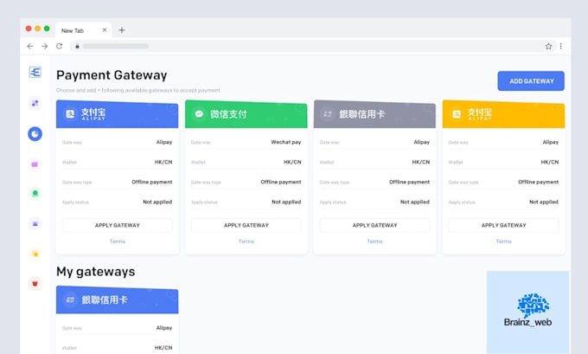Click the Add Gateway button
This screenshot has width=588, height=354.
point(531,81)
